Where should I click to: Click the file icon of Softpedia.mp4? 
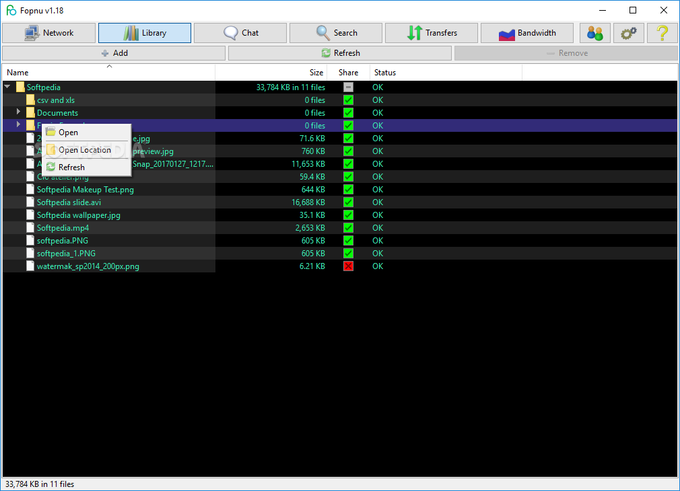click(x=30, y=228)
